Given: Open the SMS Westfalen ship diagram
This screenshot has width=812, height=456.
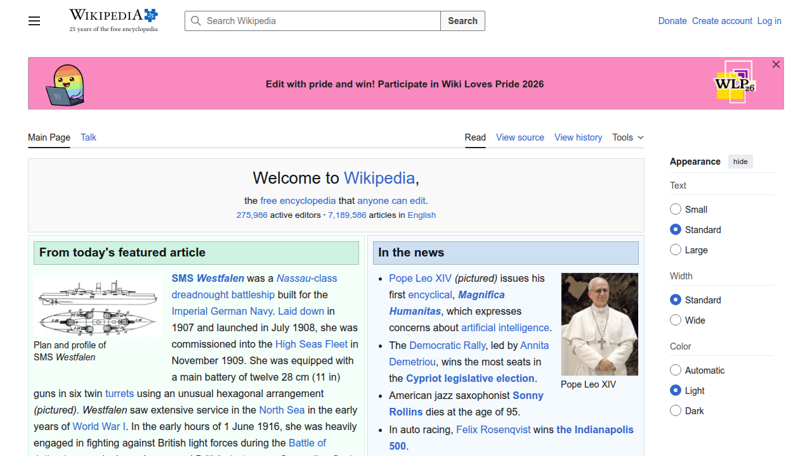Looking at the screenshot, I should 98,306.
